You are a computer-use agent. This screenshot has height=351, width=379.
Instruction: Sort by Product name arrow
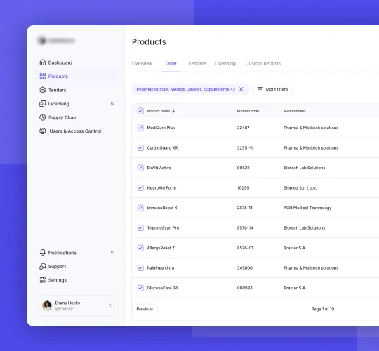173,111
